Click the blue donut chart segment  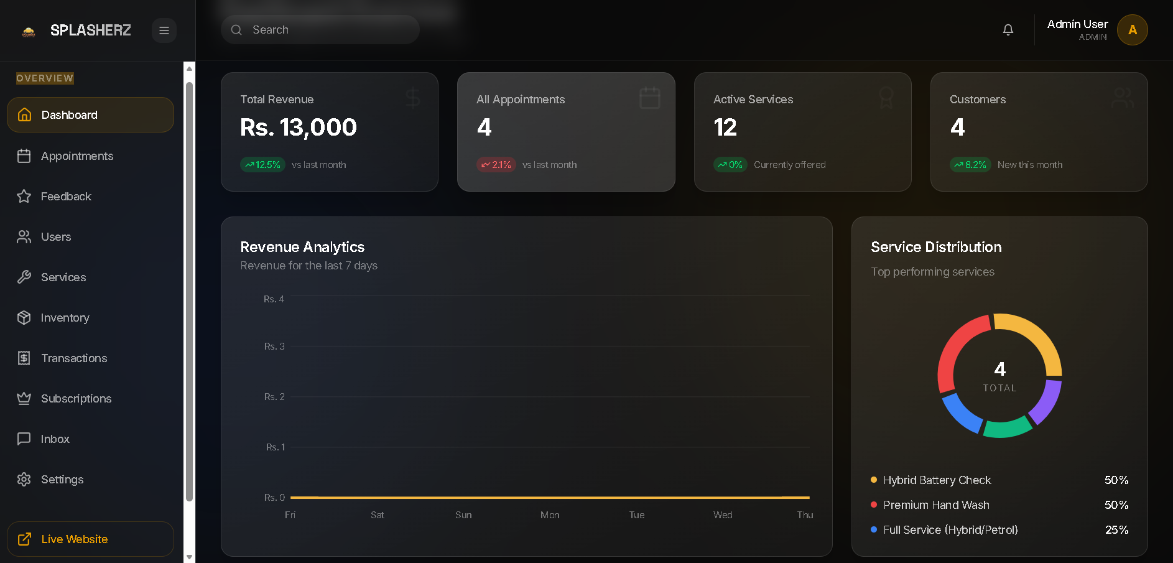click(961, 413)
